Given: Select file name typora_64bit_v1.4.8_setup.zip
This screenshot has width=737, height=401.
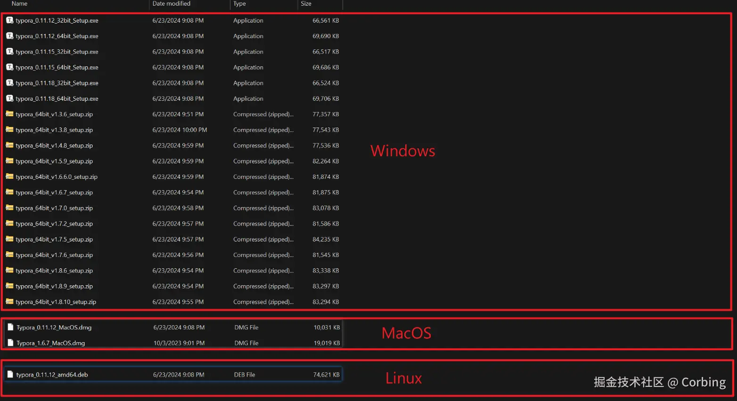Looking at the screenshot, I should (x=54, y=145).
